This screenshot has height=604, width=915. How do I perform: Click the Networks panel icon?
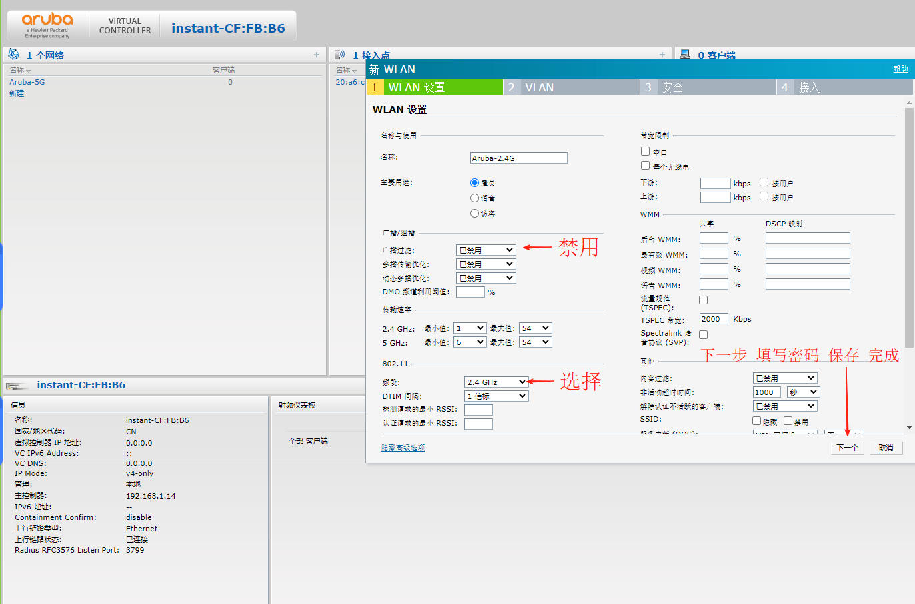point(13,54)
